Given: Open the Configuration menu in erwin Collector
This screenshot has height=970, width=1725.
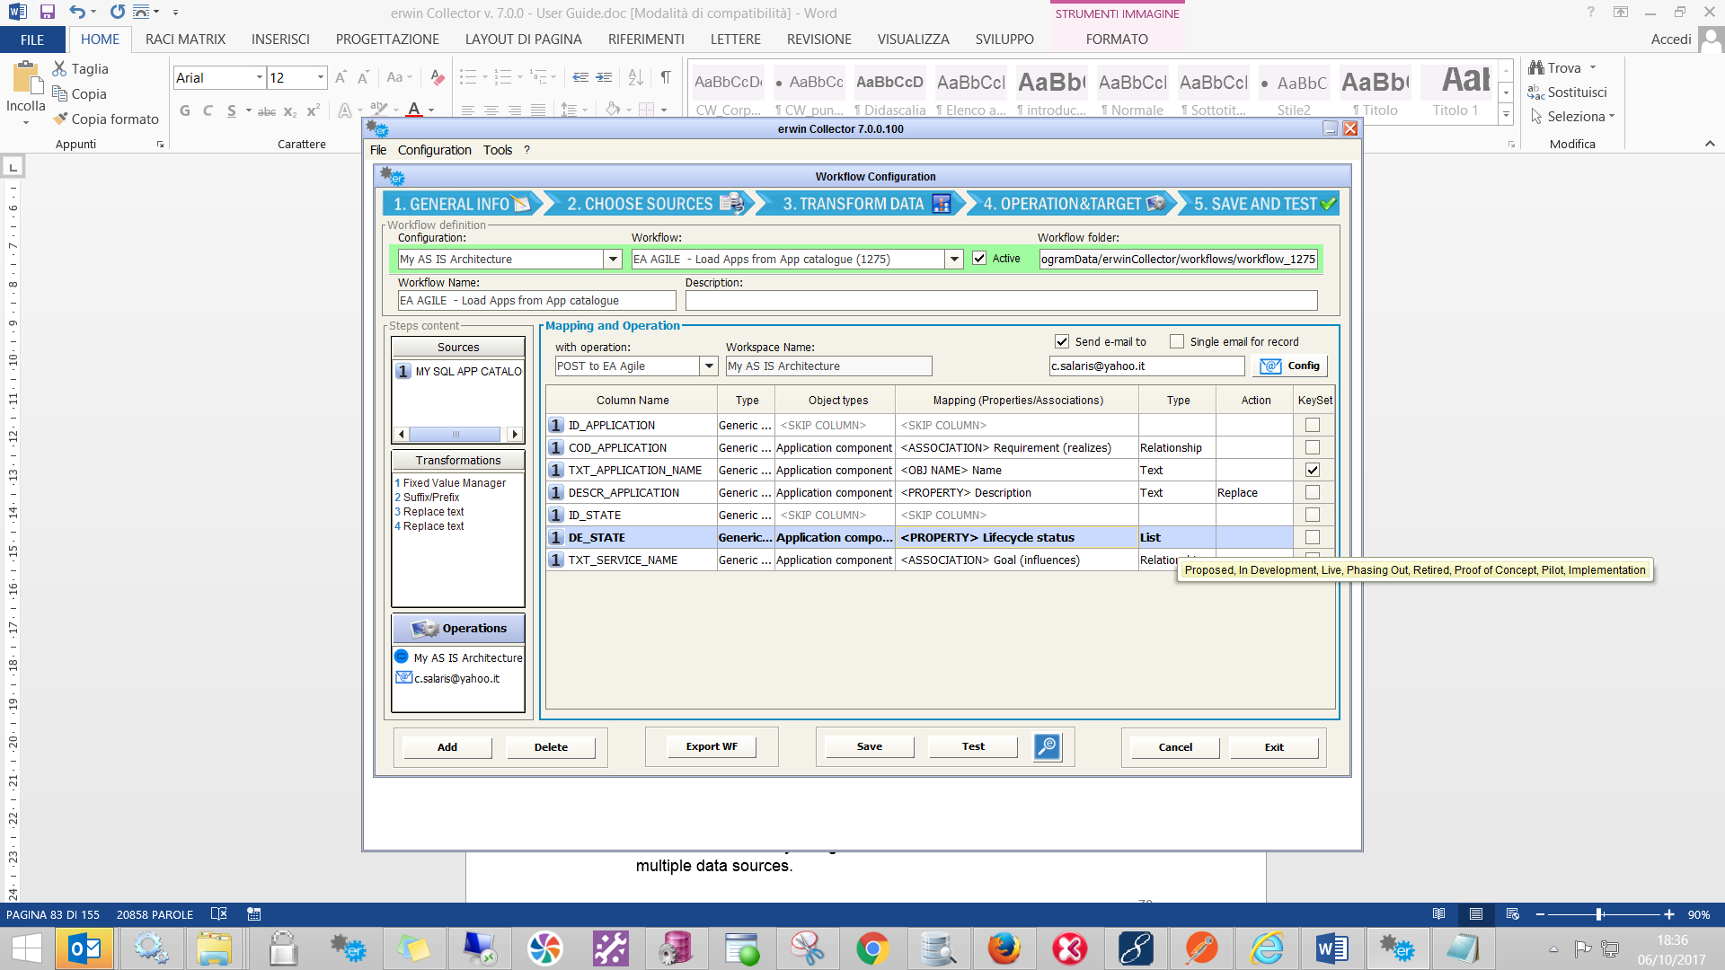Looking at the screenshot, I should click(x=434, y=150).
